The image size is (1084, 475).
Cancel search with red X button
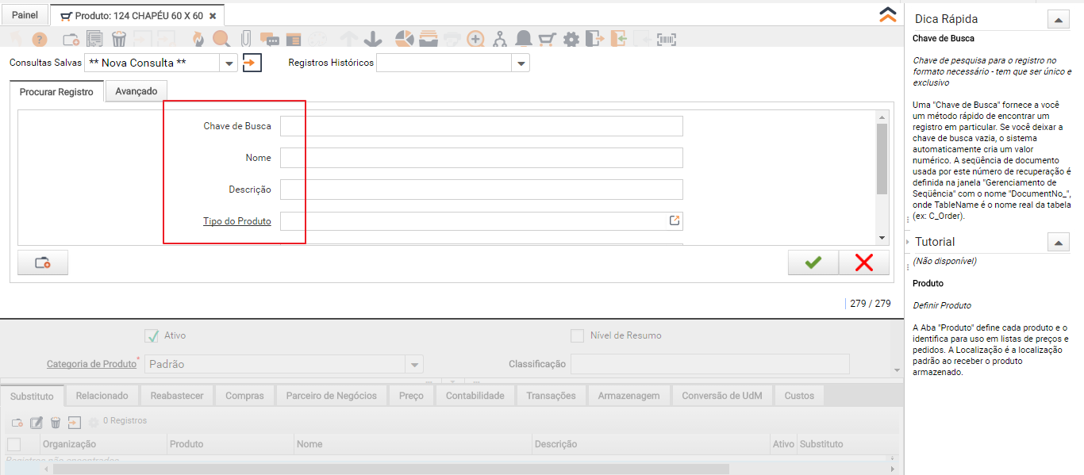click(x=864, y=262)
